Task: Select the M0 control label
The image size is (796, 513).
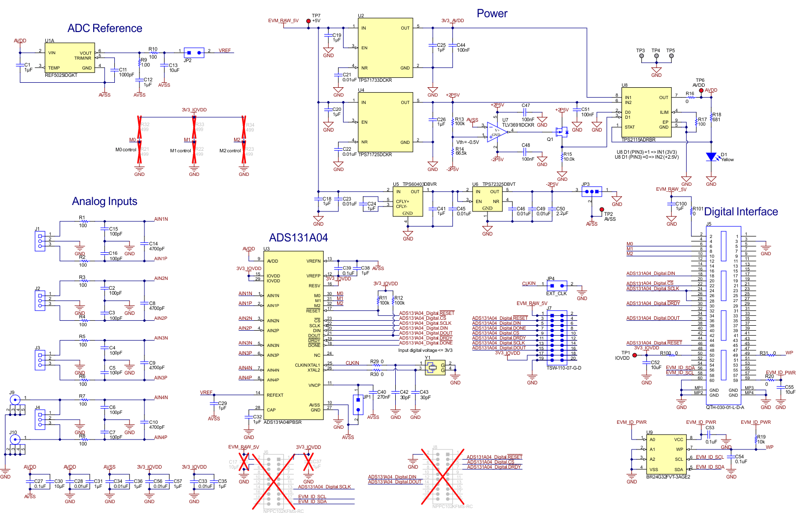Action: (x=126, y=150)
